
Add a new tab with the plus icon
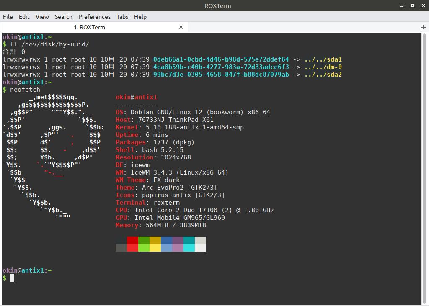pos(424,27)
